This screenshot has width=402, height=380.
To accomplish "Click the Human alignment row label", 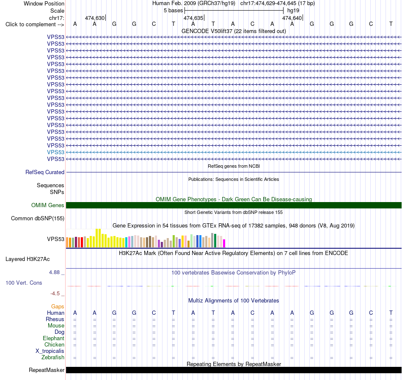I will tap(55, 313).
